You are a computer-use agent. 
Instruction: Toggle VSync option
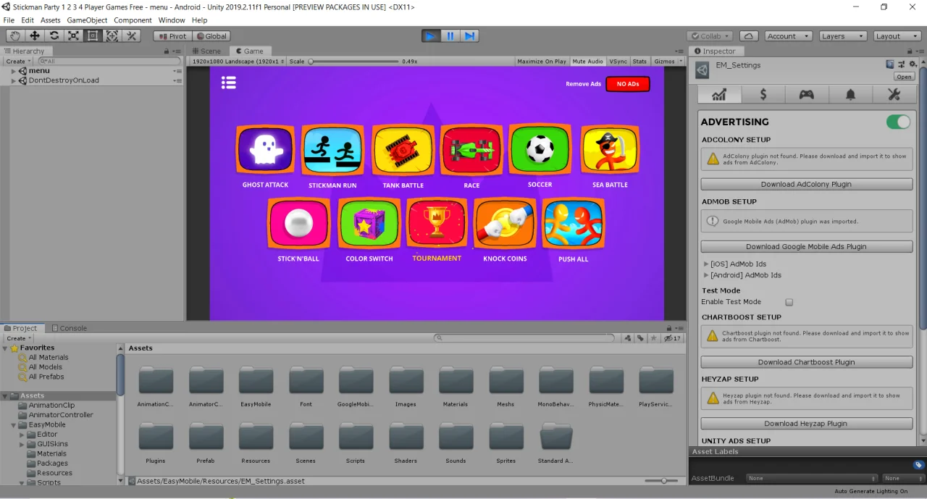618,62
